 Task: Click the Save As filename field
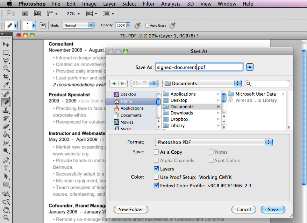199,67
